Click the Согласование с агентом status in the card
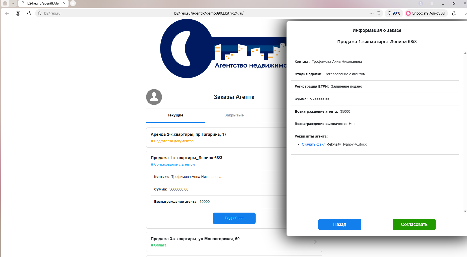This screenshot has width=467, height=257. pyautogui.click(x=174, y=164)
